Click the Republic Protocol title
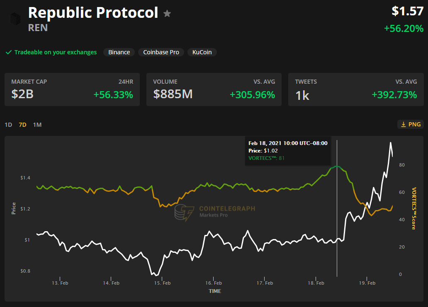Screen dimensions: 428x307 93,12
